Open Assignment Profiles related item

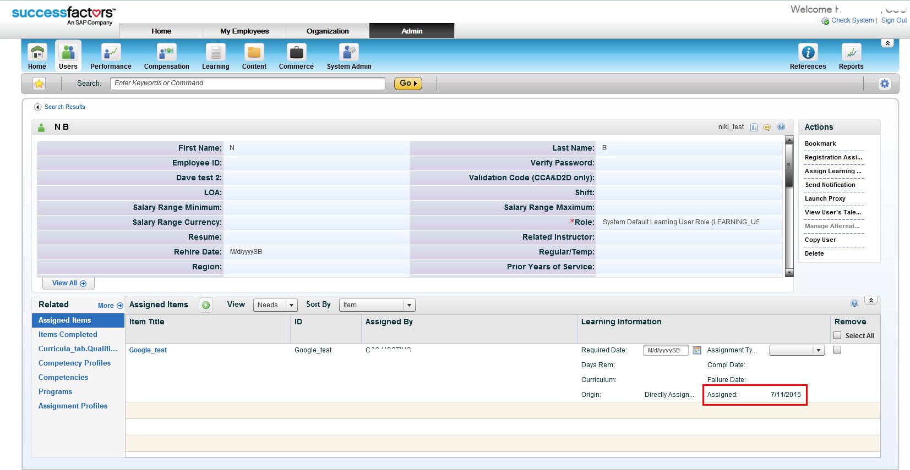pyautogui.click(x=73, y=406)
